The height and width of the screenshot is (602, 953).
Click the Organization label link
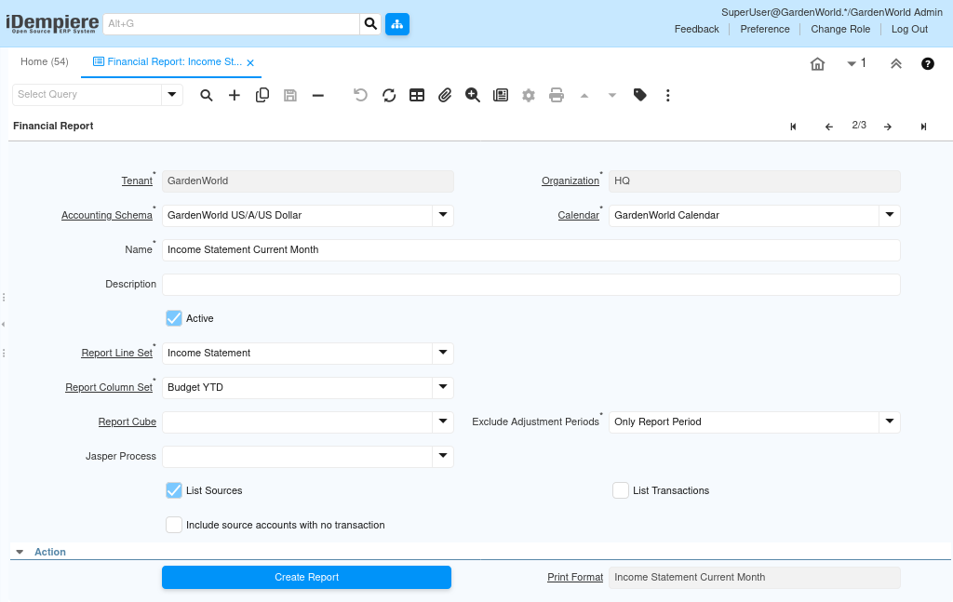(570, 181)
